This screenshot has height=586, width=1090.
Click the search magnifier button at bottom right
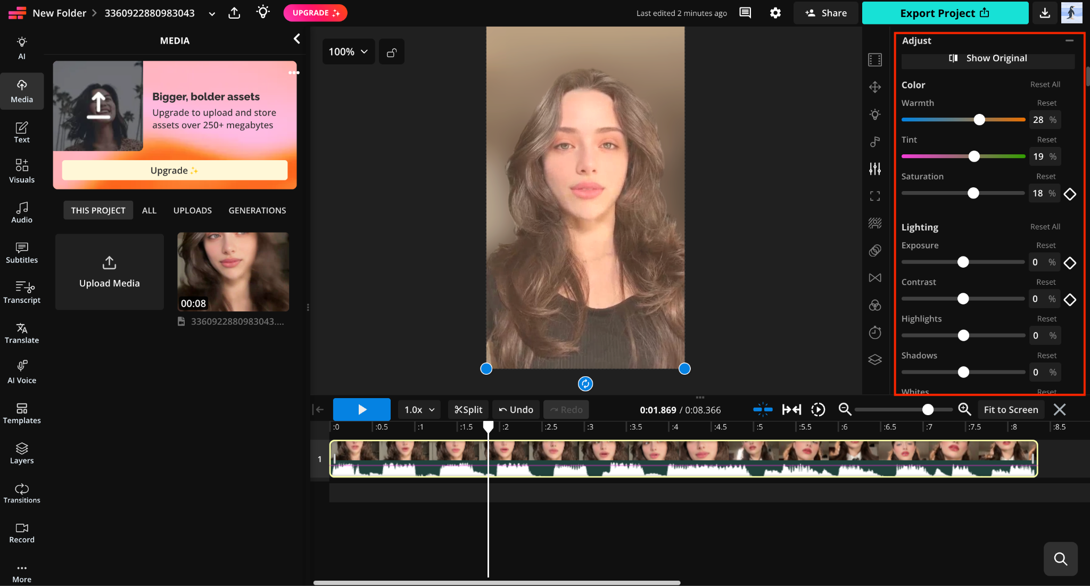[x=1061, y=559]
